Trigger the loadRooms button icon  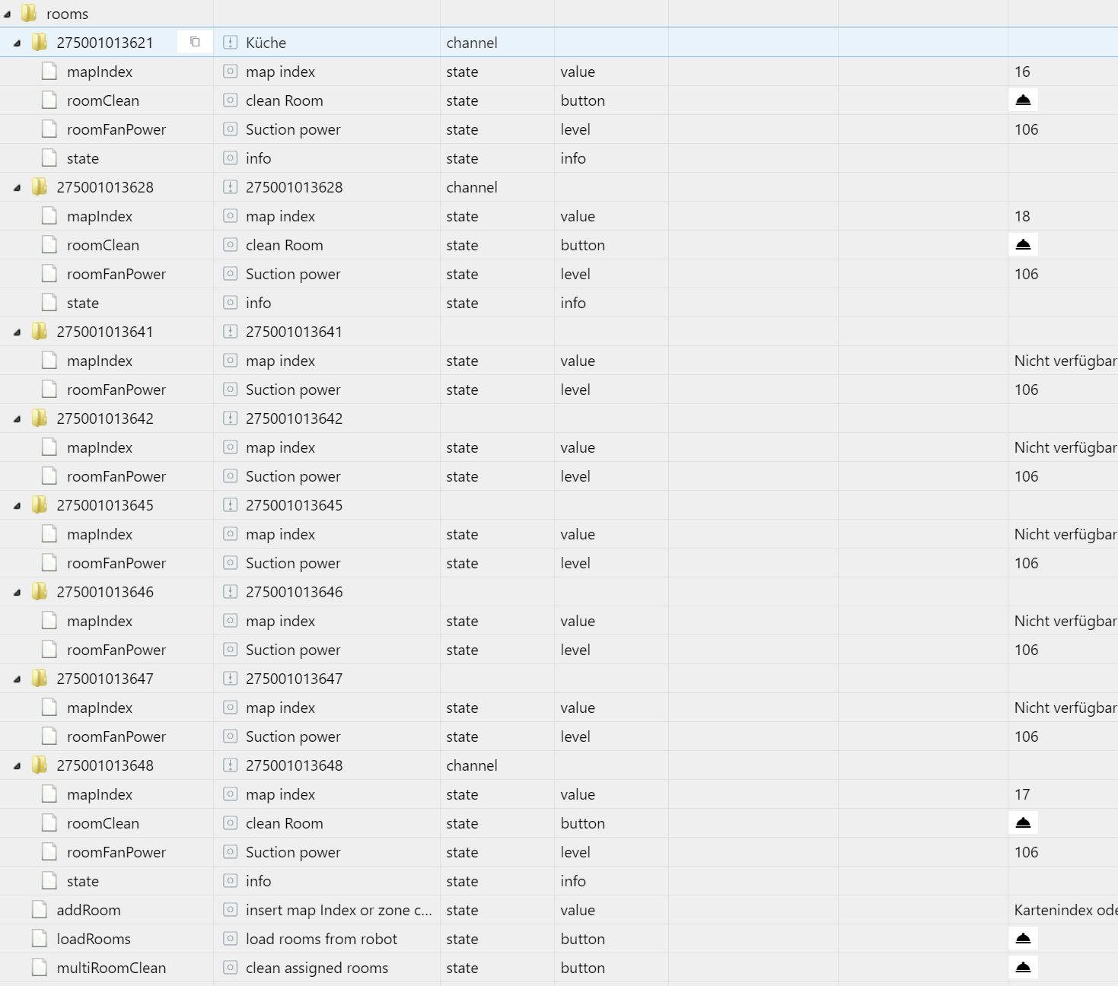pos(1023,938)
